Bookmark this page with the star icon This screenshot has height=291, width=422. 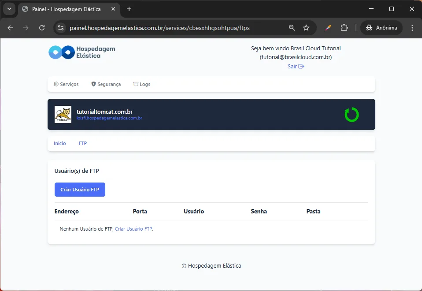point(306,28)
